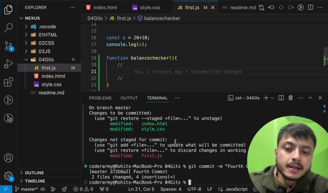Split the terminal pane
Viewport: 328px width, 193px height.
click(281, 98)
